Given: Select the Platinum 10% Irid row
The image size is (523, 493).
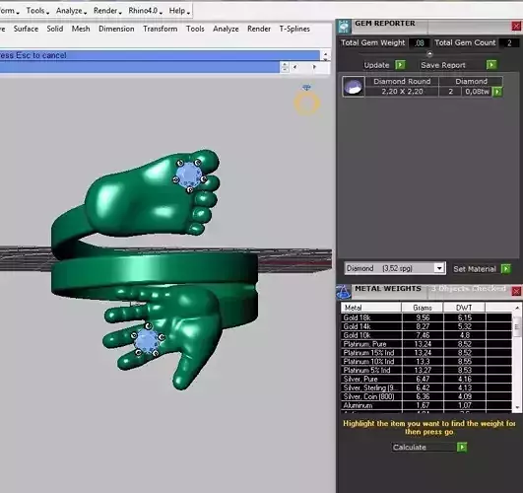Looking at the screenshot, I should click(x=426, y=362).
